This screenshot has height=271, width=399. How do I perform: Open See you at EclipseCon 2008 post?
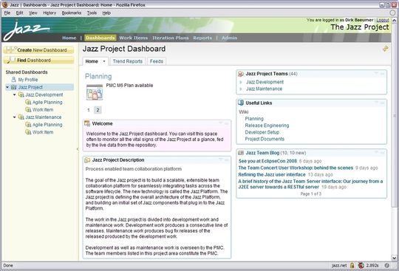(267, 161)
